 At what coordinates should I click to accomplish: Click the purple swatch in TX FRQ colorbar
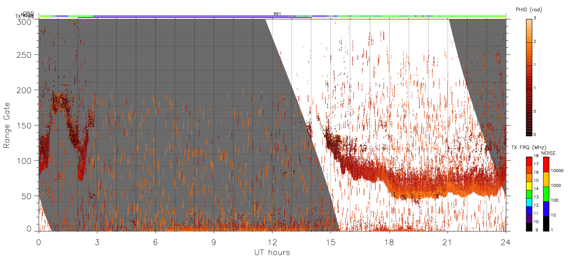529,219
